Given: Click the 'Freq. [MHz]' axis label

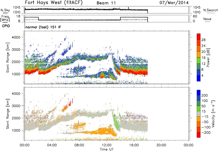Looking at the screenshot, I should point(5,19).
